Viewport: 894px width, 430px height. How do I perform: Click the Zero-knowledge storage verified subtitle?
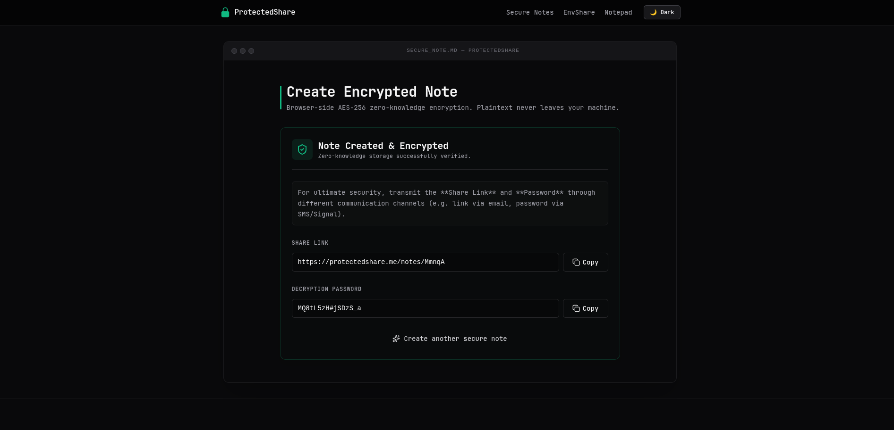(394, 156)
